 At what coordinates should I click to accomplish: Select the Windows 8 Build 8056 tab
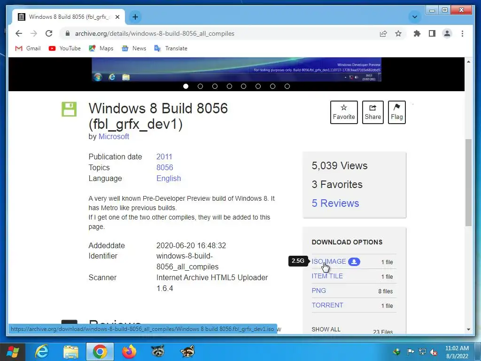(69, 17)
